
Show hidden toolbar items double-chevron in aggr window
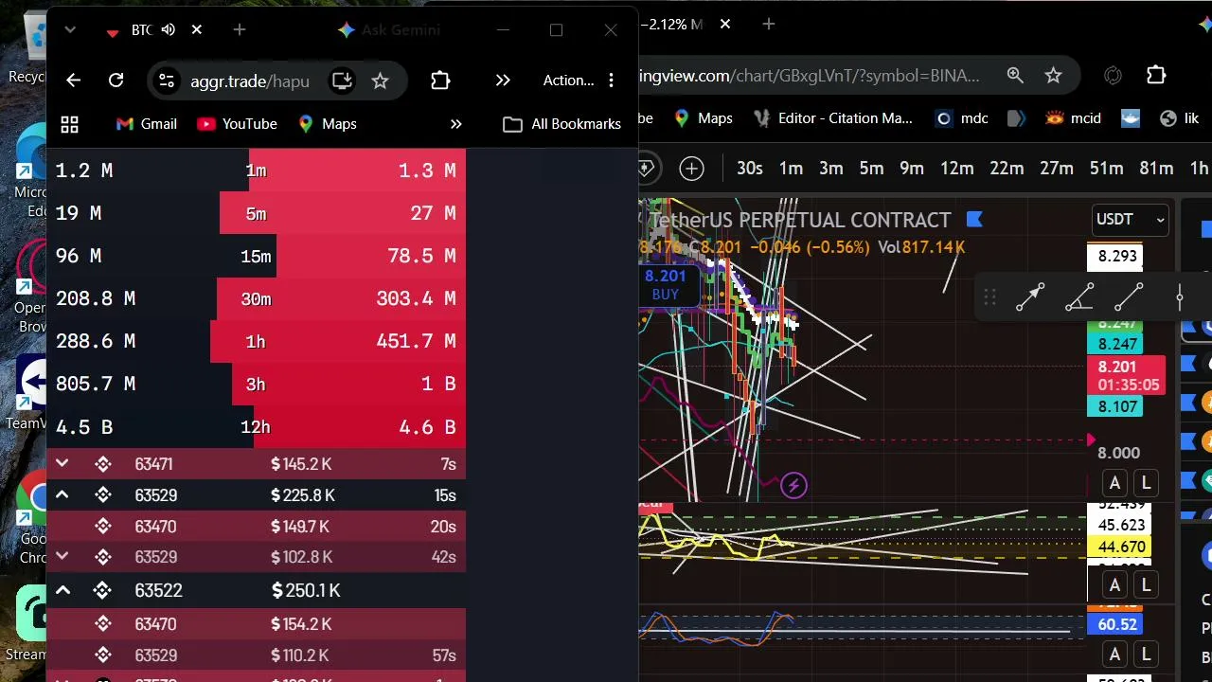coord(503,81)
